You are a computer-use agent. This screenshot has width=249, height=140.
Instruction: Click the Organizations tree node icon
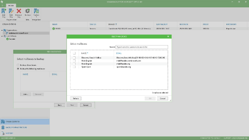5,30
